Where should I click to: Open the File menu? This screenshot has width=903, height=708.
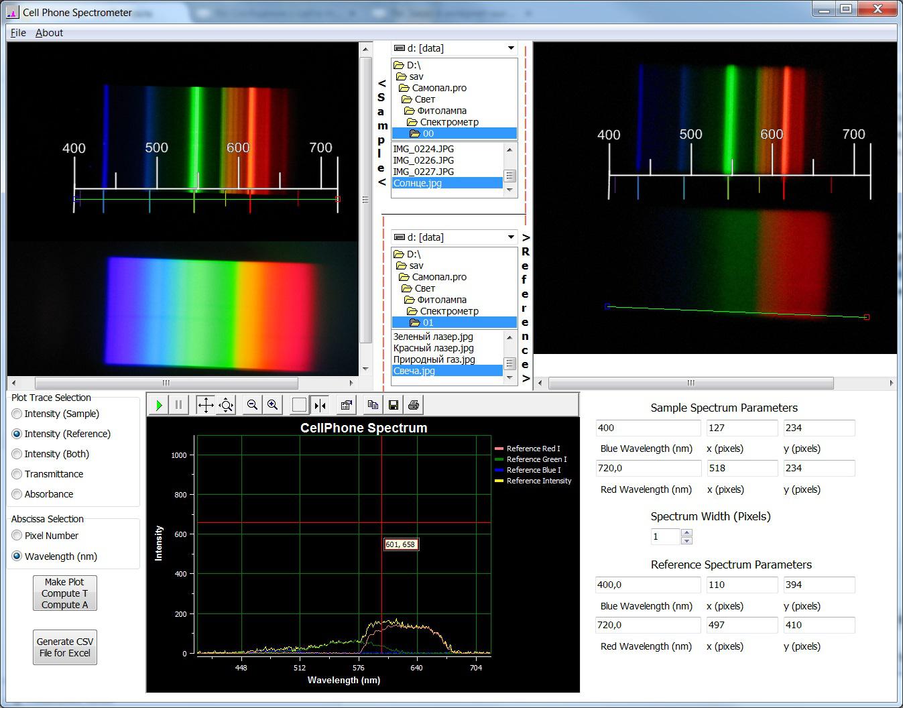[x=18, y=33]
